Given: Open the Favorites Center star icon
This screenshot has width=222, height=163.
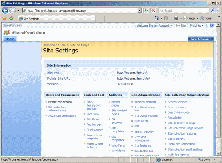Looking at the screenshot, I should coord(4,18).
